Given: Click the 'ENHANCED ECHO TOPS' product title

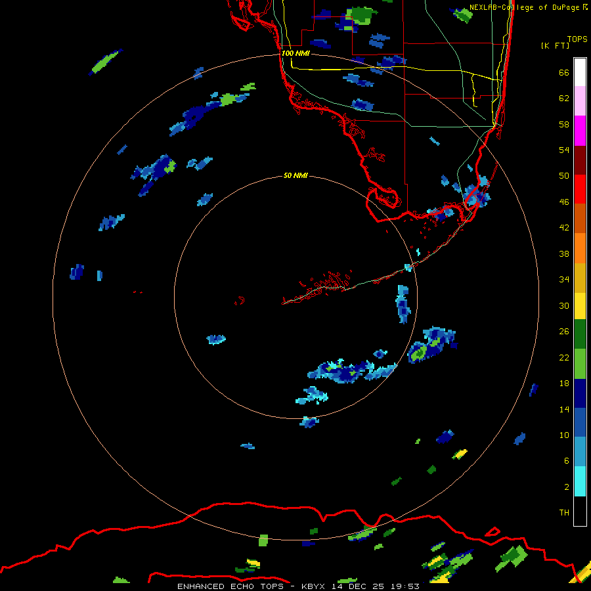Looking at the screenshot, I should click(230, 586).
